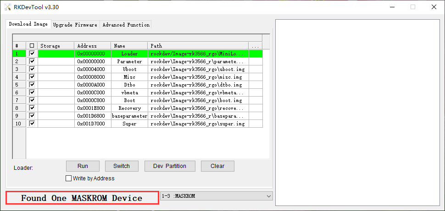Click the Name column header
The width and height of the screenshot is (445, 211).
pos(129,46)
